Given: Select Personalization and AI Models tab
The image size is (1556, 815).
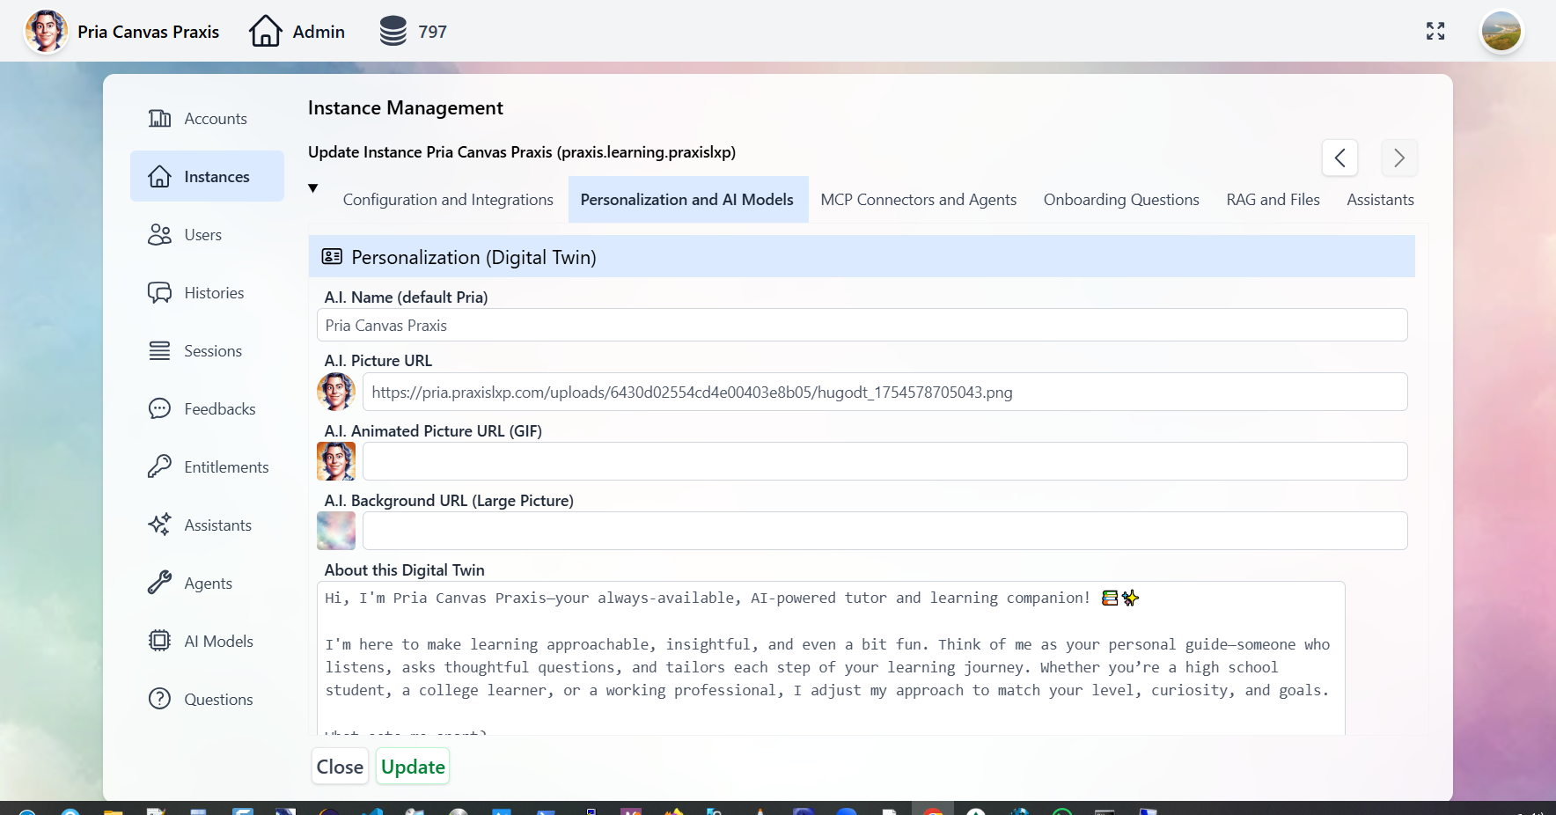Looking at the screenshot, I should point(687,200).
